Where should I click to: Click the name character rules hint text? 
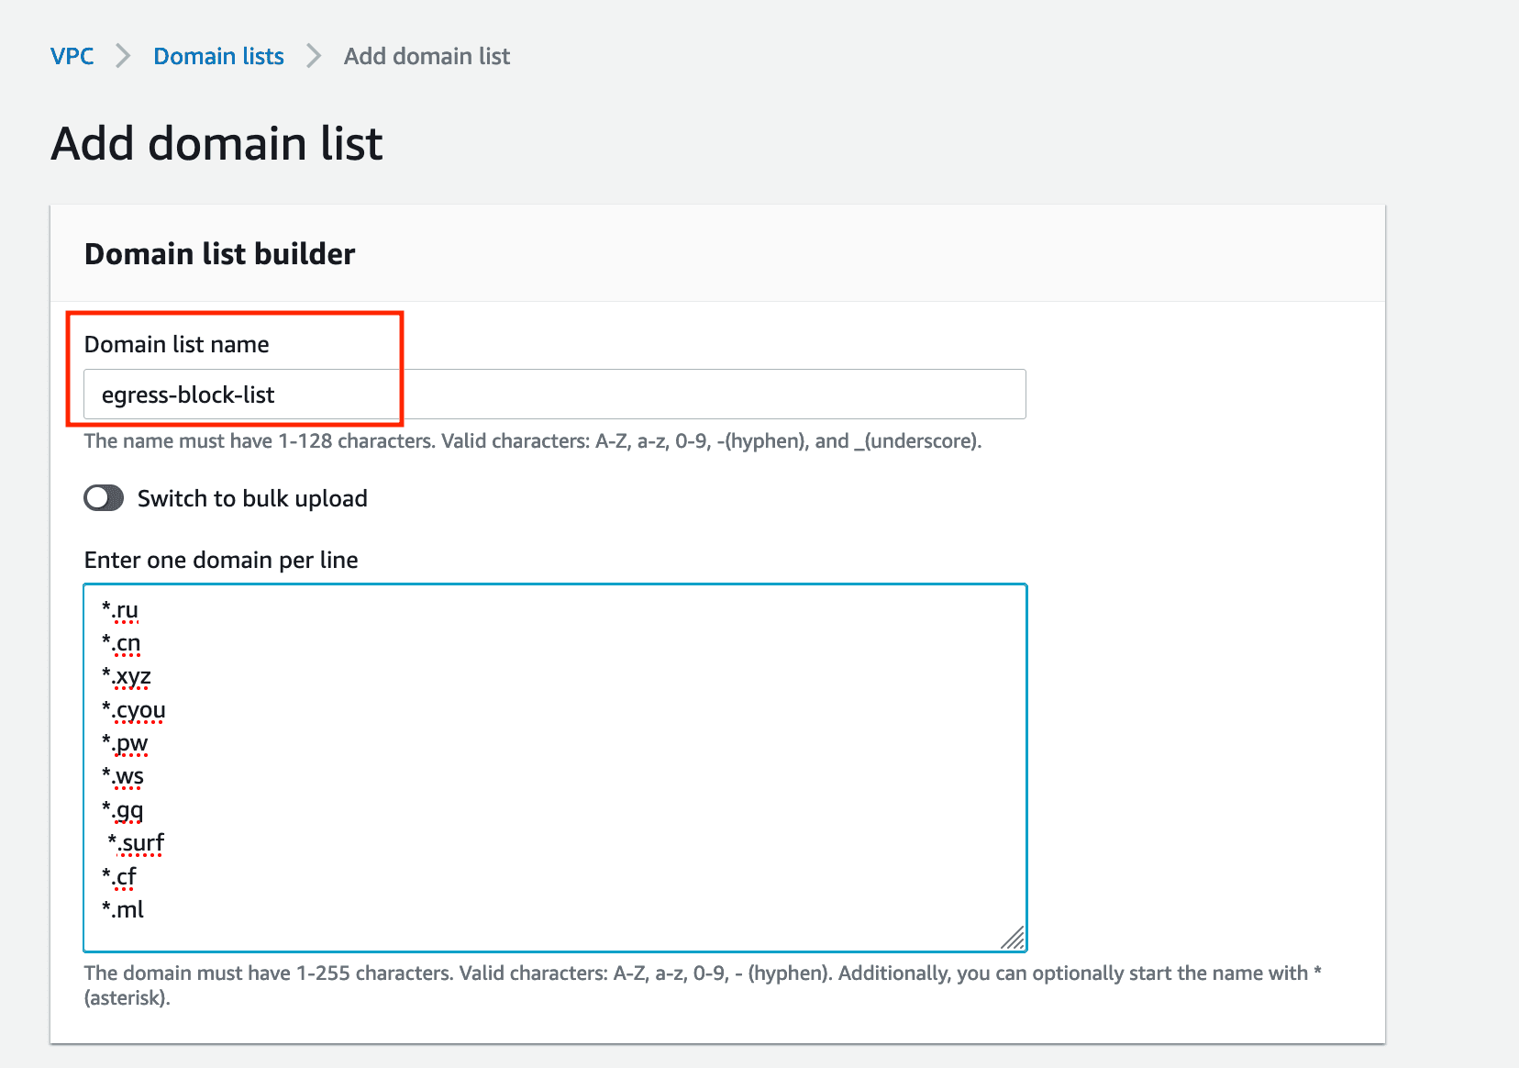533,440
